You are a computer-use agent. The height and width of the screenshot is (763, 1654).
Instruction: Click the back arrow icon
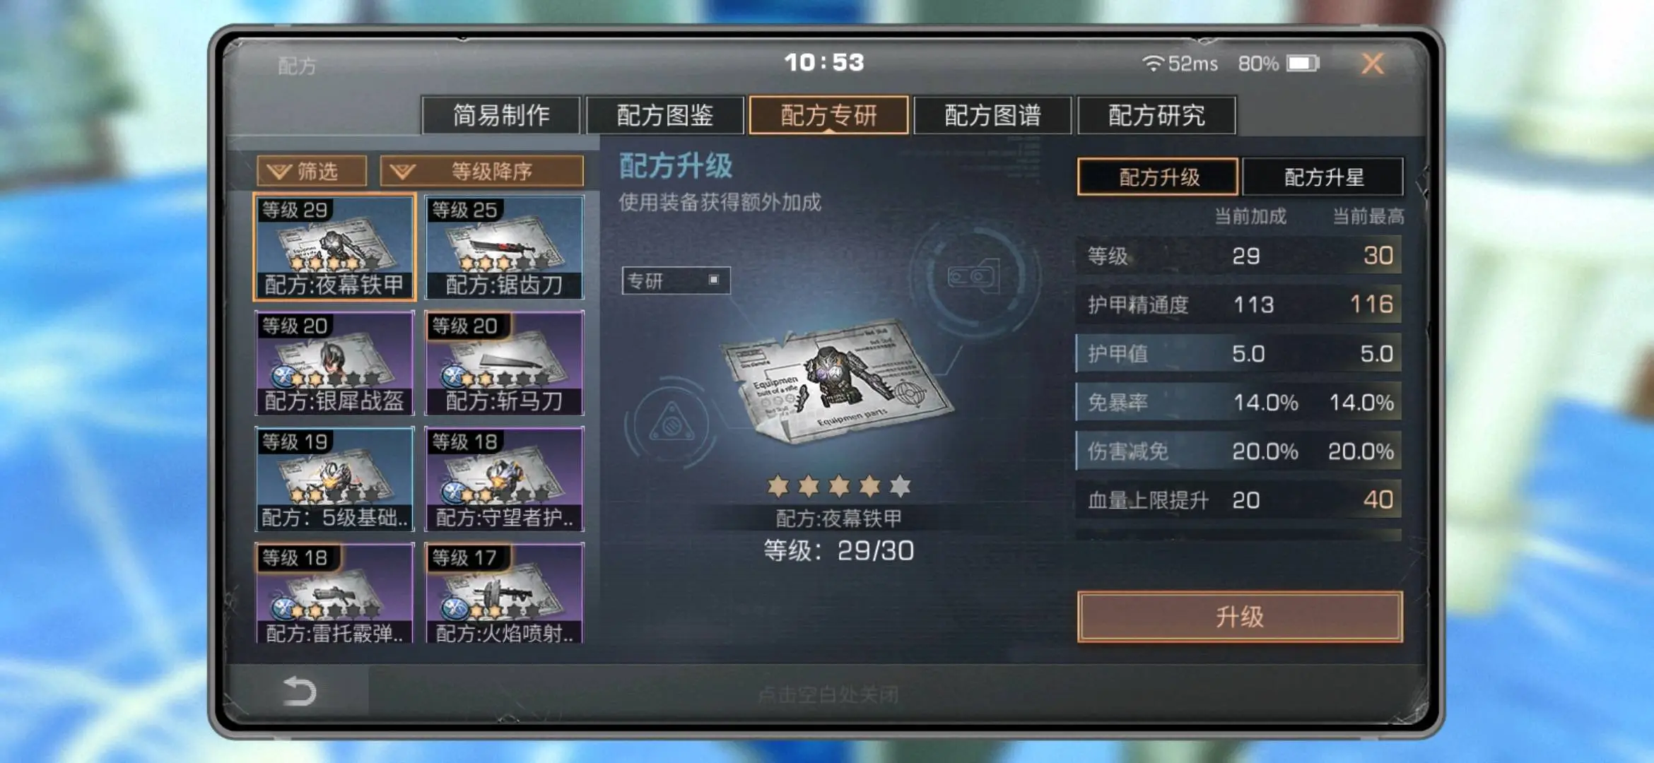[299, 691]
